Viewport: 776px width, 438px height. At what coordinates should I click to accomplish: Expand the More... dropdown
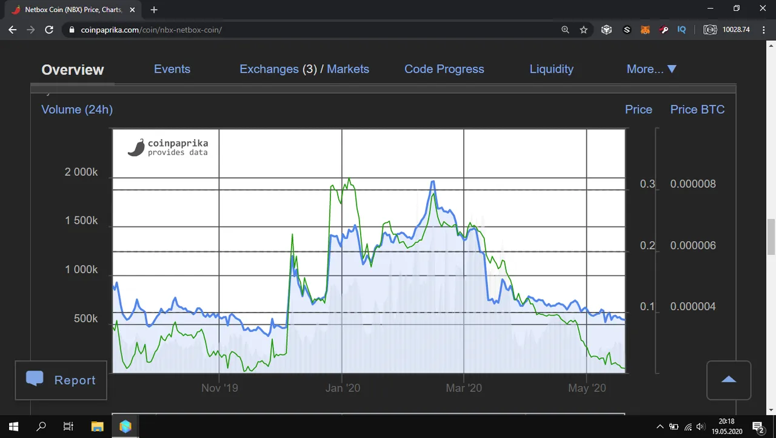[651, 69]
